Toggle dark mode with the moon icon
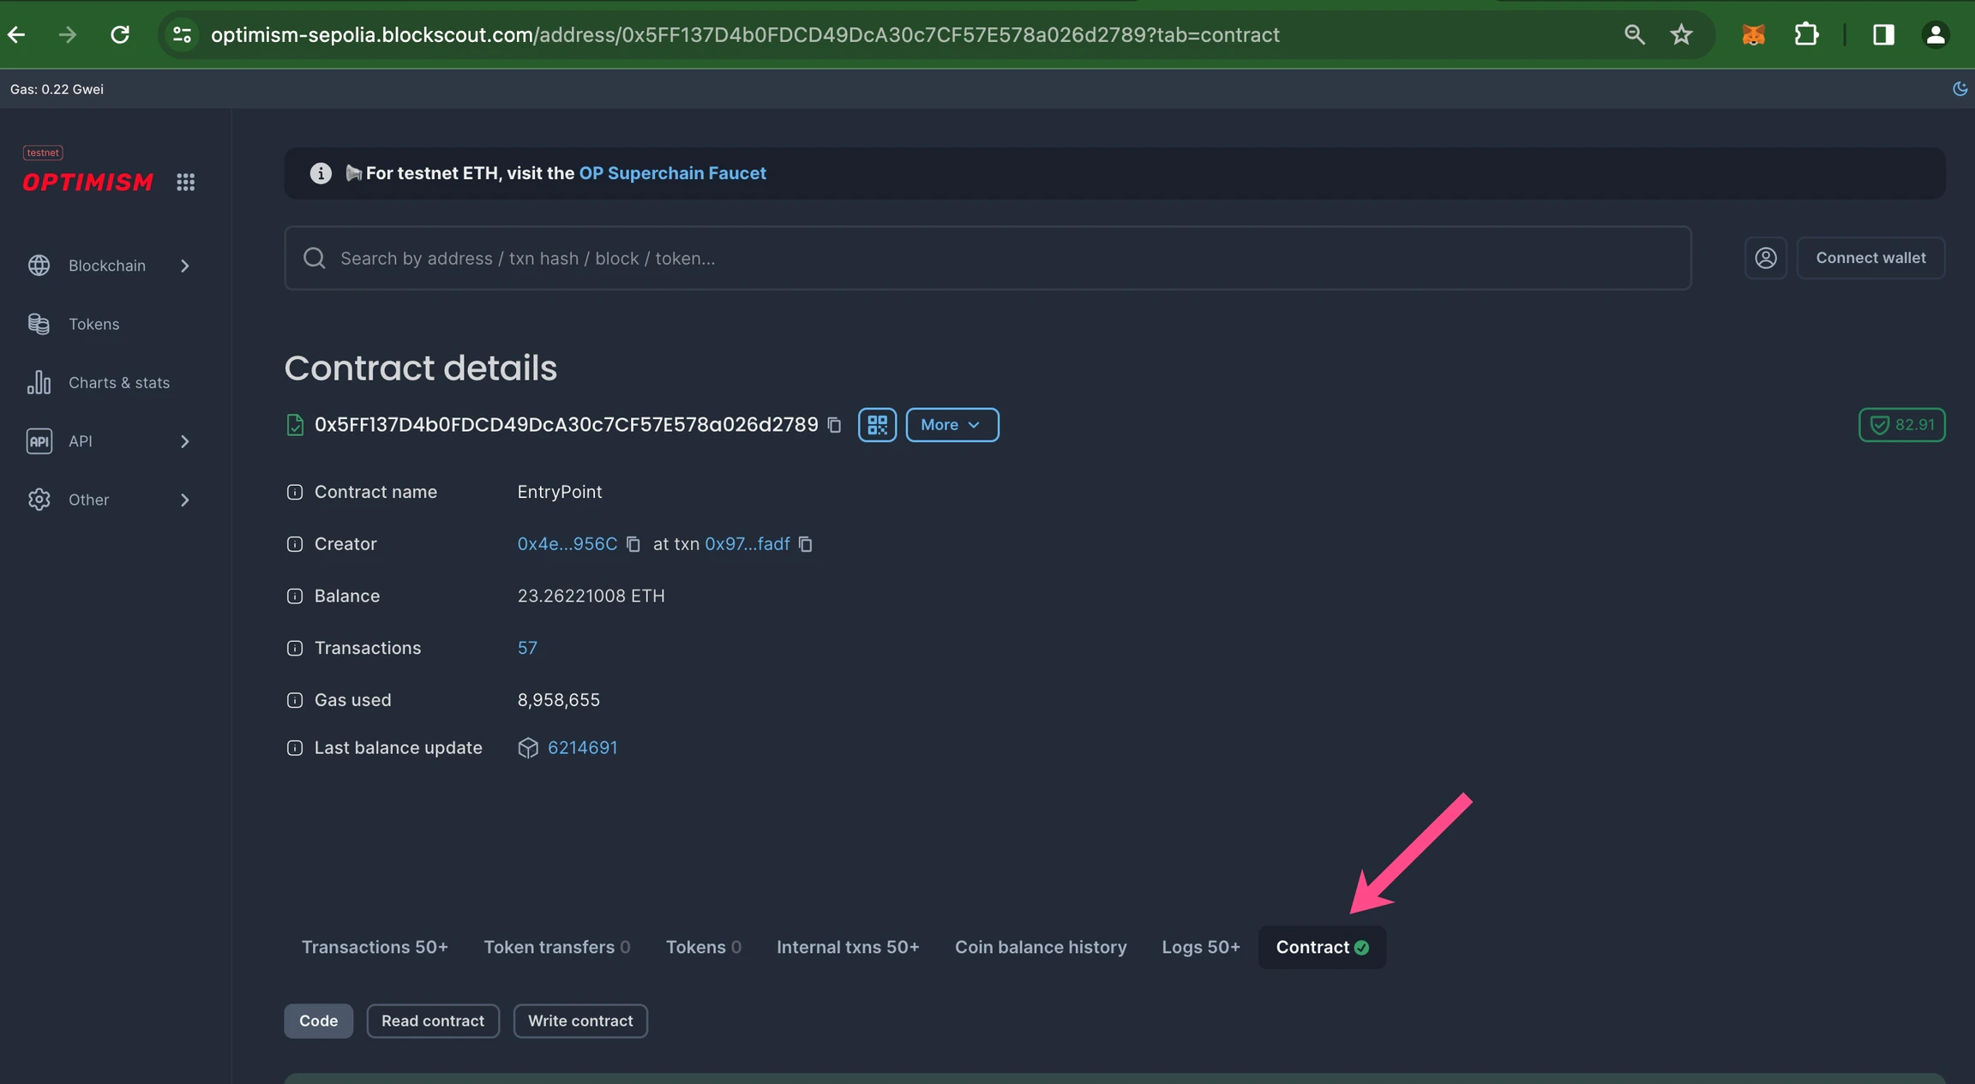Screen dimensions: 1975x1084 (1960, 88)
